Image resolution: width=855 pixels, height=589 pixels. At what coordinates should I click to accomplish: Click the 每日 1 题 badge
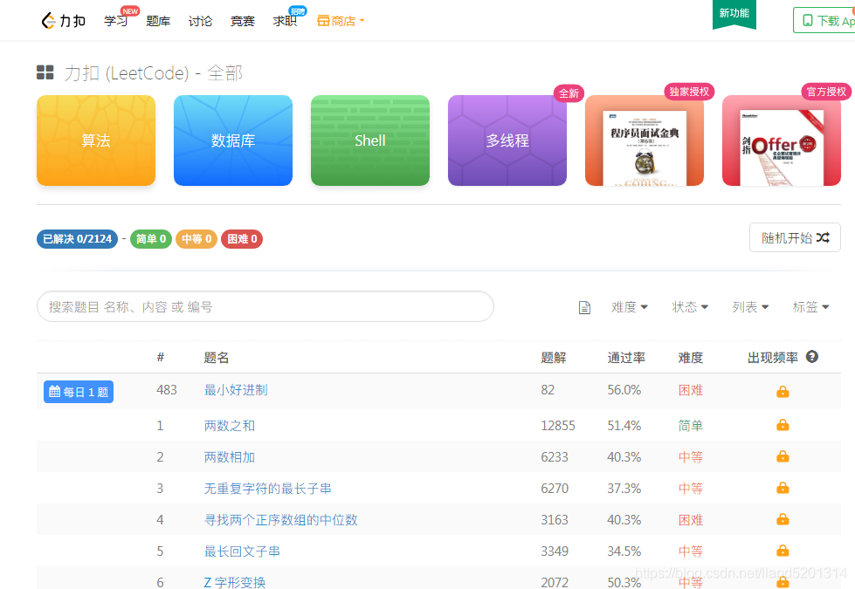79,392
